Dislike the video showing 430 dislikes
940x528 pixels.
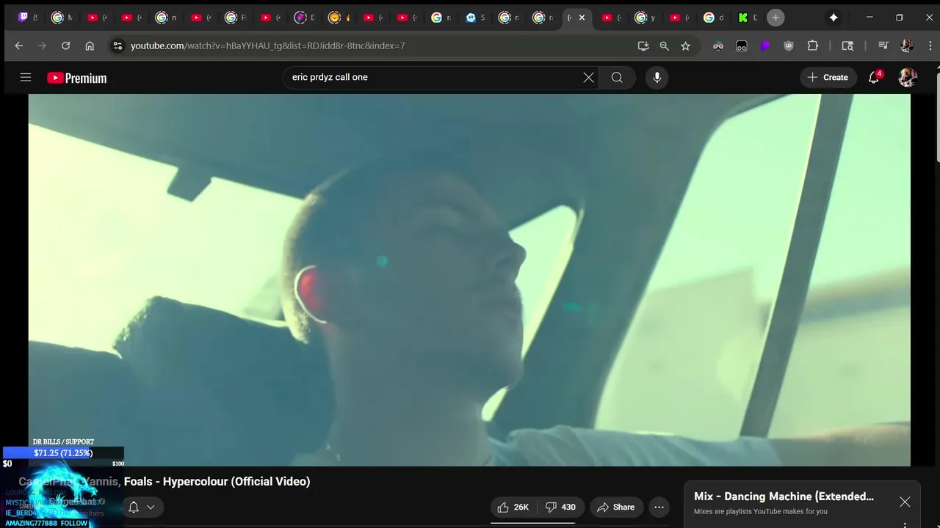click(561, 507)
